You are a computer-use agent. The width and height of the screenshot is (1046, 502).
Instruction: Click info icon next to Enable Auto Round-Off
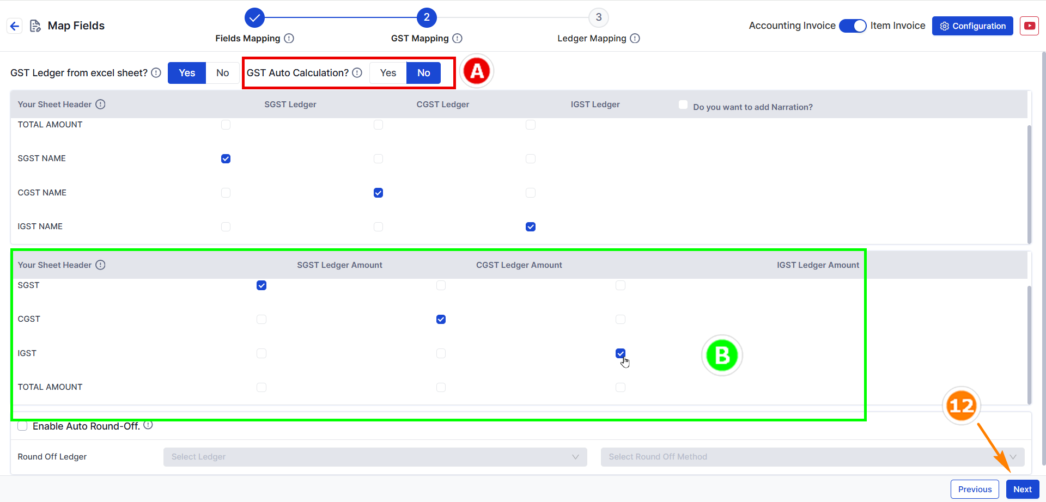[x=148, y=425]
